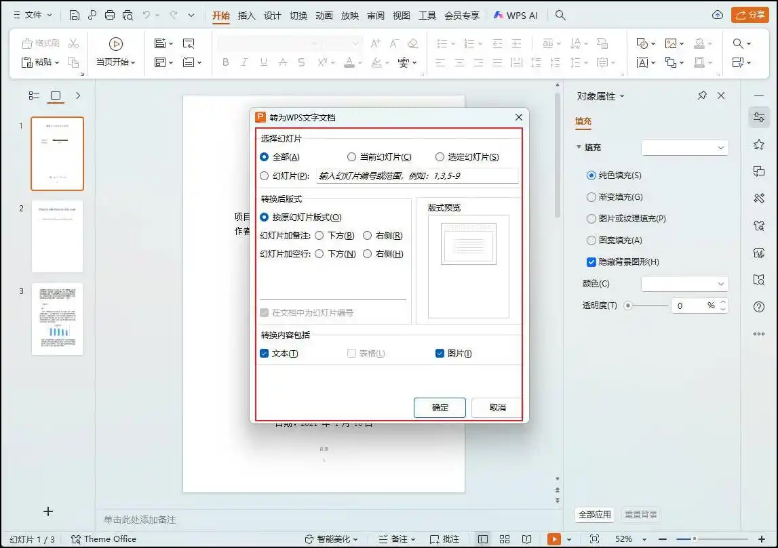
Task: Open the 颜色 color dropdown
Action: (x=684, y=284)
